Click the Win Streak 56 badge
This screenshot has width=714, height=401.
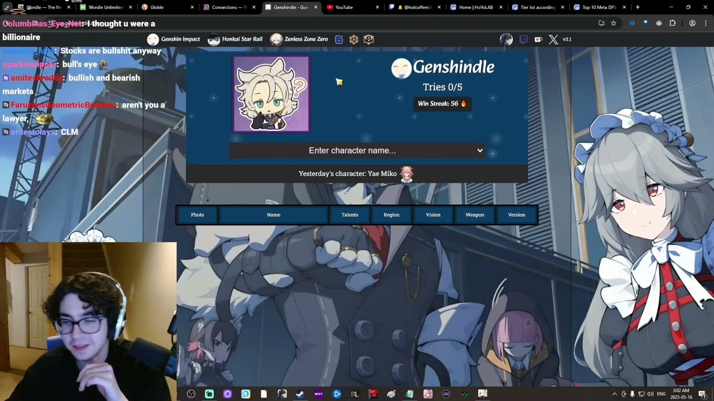pyautogui.click(x=442, y=104)
